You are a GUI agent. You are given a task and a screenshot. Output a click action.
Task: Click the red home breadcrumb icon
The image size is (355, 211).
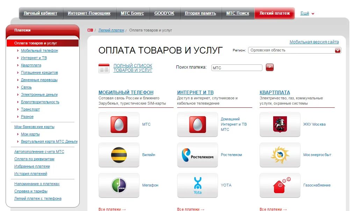coord(90,30)
